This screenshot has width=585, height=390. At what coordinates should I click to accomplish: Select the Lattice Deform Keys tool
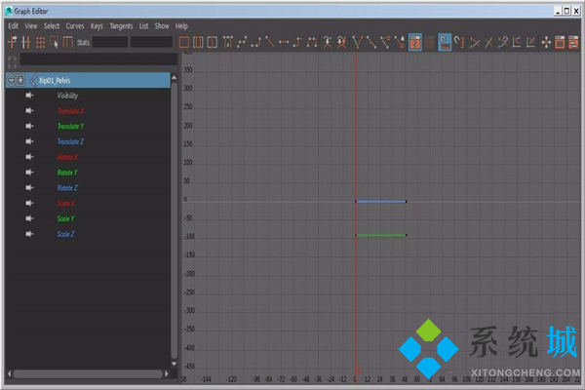40,42
